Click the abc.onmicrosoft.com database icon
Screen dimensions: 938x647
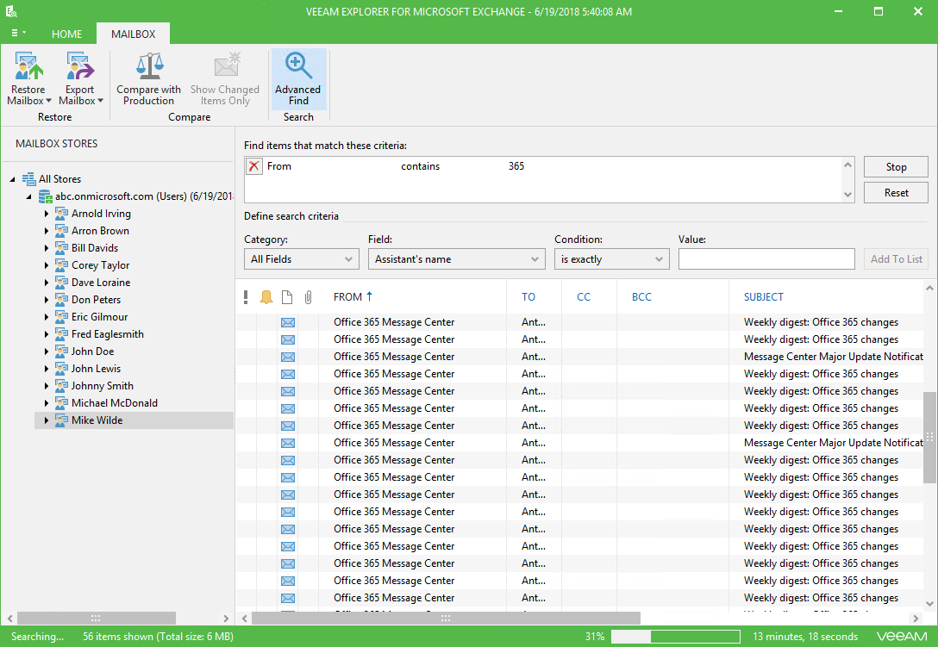46,196
